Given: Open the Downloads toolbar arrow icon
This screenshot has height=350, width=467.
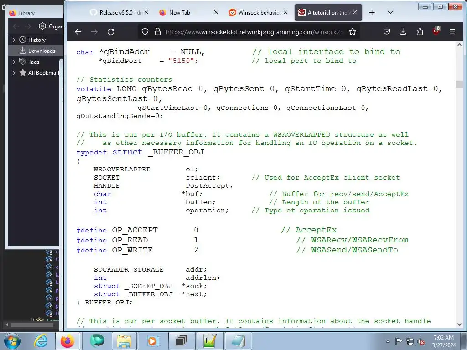Looking at the screenshot, I should pos(403,31).
